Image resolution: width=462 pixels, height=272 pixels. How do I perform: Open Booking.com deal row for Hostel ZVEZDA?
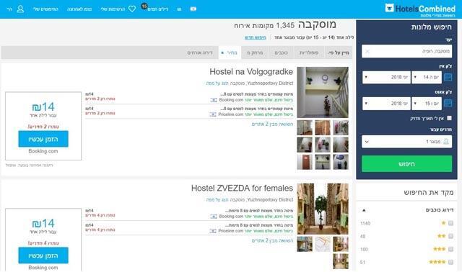(189, 214)
